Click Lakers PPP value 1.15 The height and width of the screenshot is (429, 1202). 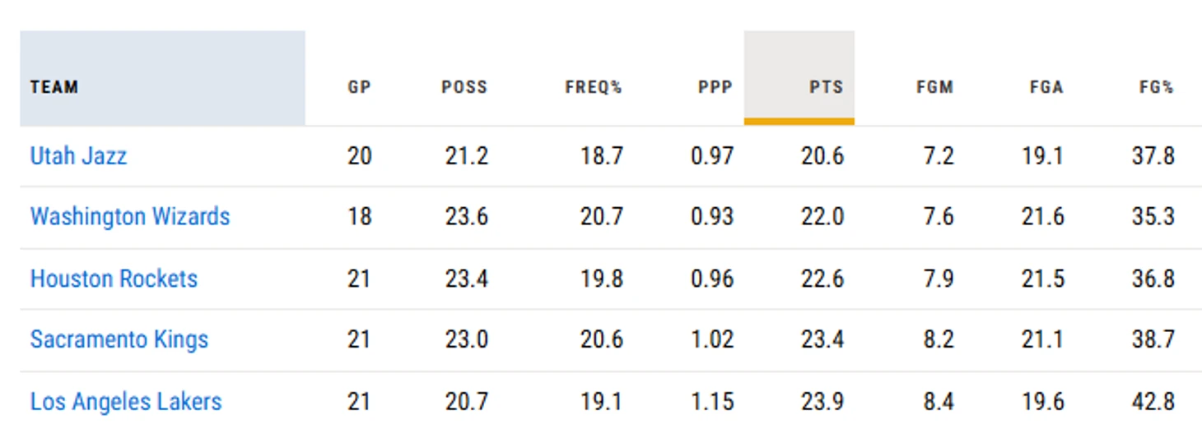[712, 402]
